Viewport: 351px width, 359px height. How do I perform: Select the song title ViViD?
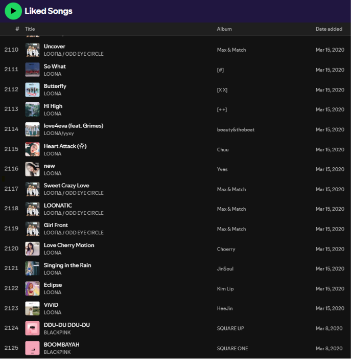(x=51, y=305)
